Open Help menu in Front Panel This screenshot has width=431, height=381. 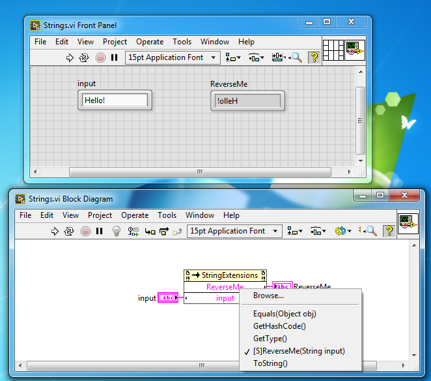246,42
